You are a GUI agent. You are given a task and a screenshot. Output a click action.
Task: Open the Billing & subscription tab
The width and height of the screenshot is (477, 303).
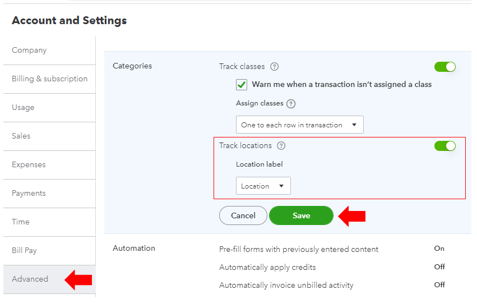(x=49, y=79)
